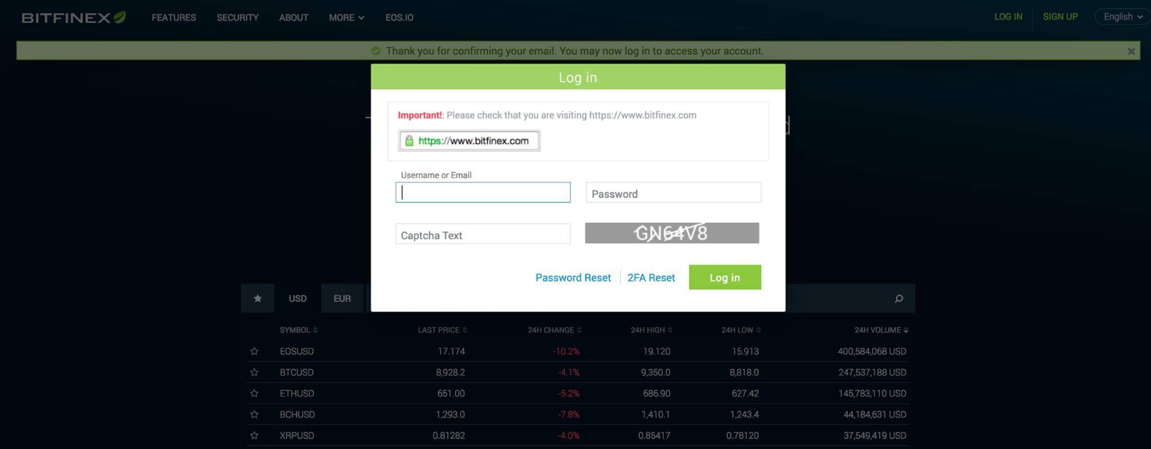Click the green Log in button
1151x449 pixels.
[725, 277]
